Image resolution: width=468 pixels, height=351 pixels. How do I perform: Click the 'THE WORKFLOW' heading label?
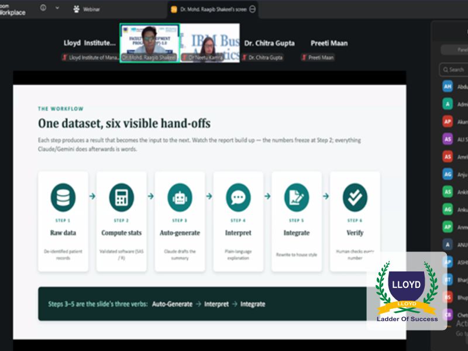click(x=61, y=109)
